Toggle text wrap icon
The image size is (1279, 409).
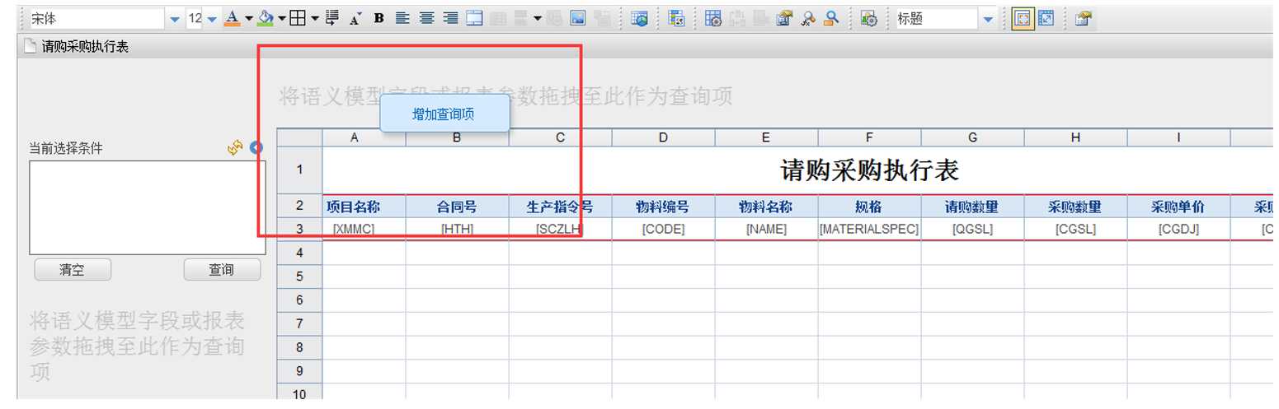pos(332,18)
